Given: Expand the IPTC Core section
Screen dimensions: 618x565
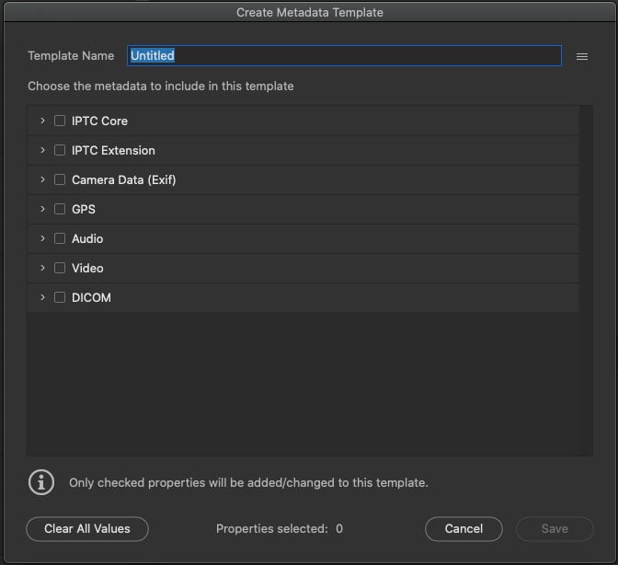Looking at the screenshot, I should pos(42,121).
